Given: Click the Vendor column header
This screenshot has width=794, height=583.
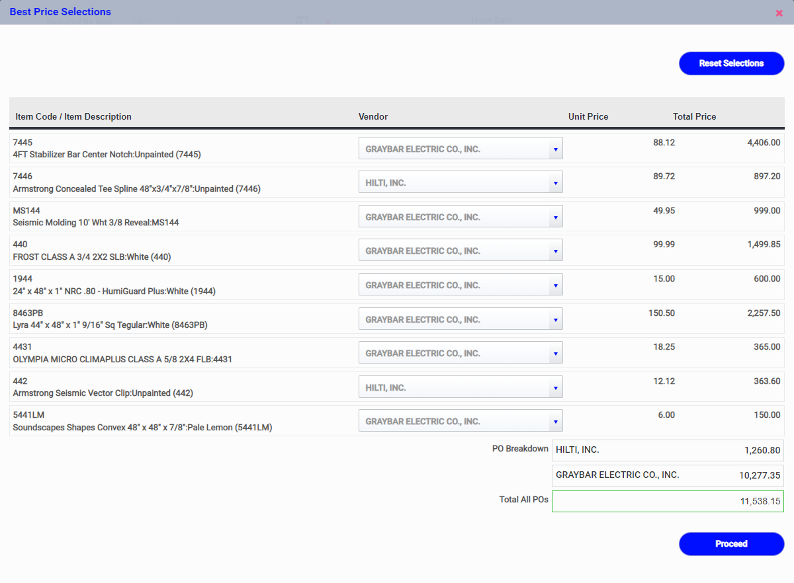Looking at the screenshot, I should 373,116.
